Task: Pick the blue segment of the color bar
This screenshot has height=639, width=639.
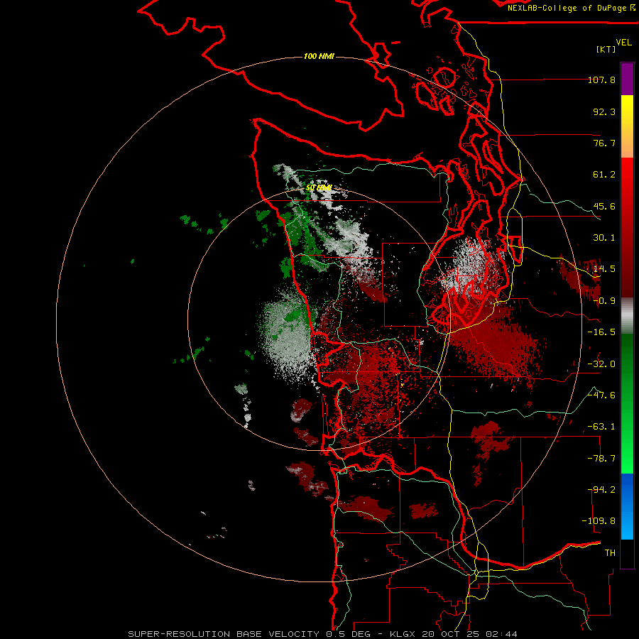Action: pyautogui.click(x=627, y=506)
